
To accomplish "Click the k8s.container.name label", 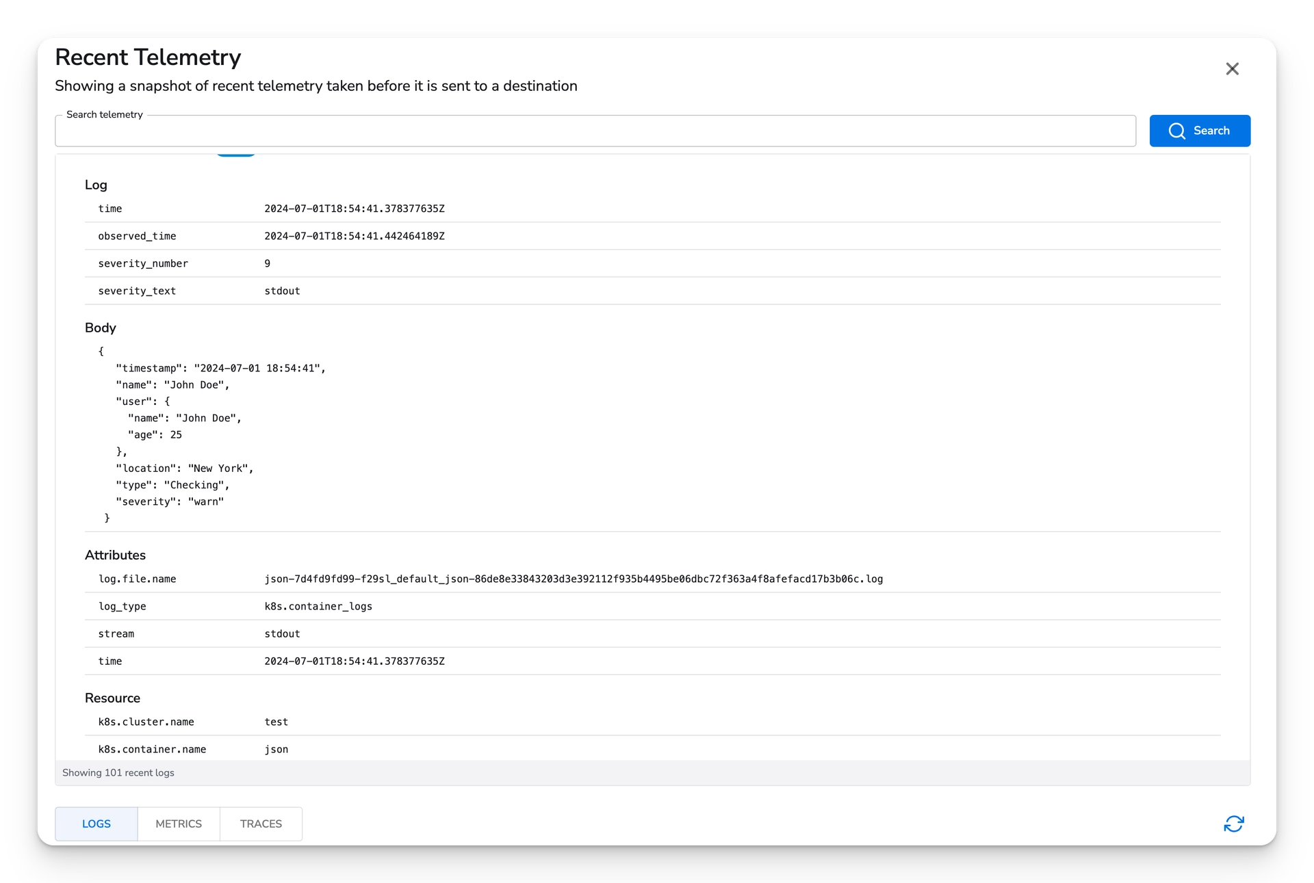I will pyautogui.click(x=152, y=749).
